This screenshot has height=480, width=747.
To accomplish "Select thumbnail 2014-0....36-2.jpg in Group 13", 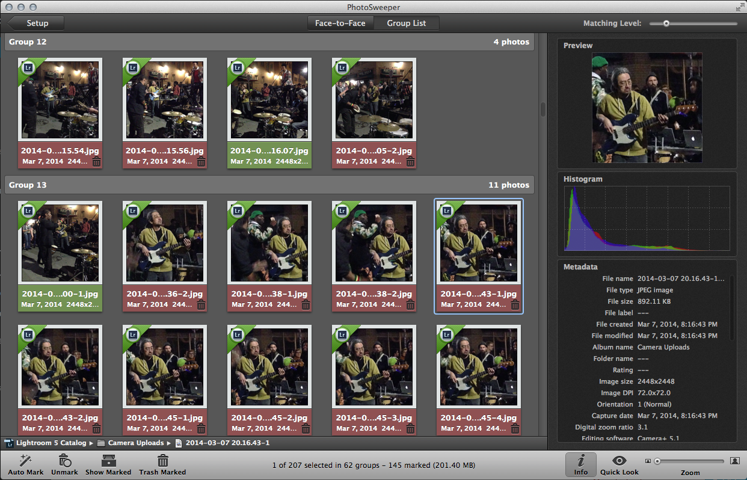I will pos(165,243).
